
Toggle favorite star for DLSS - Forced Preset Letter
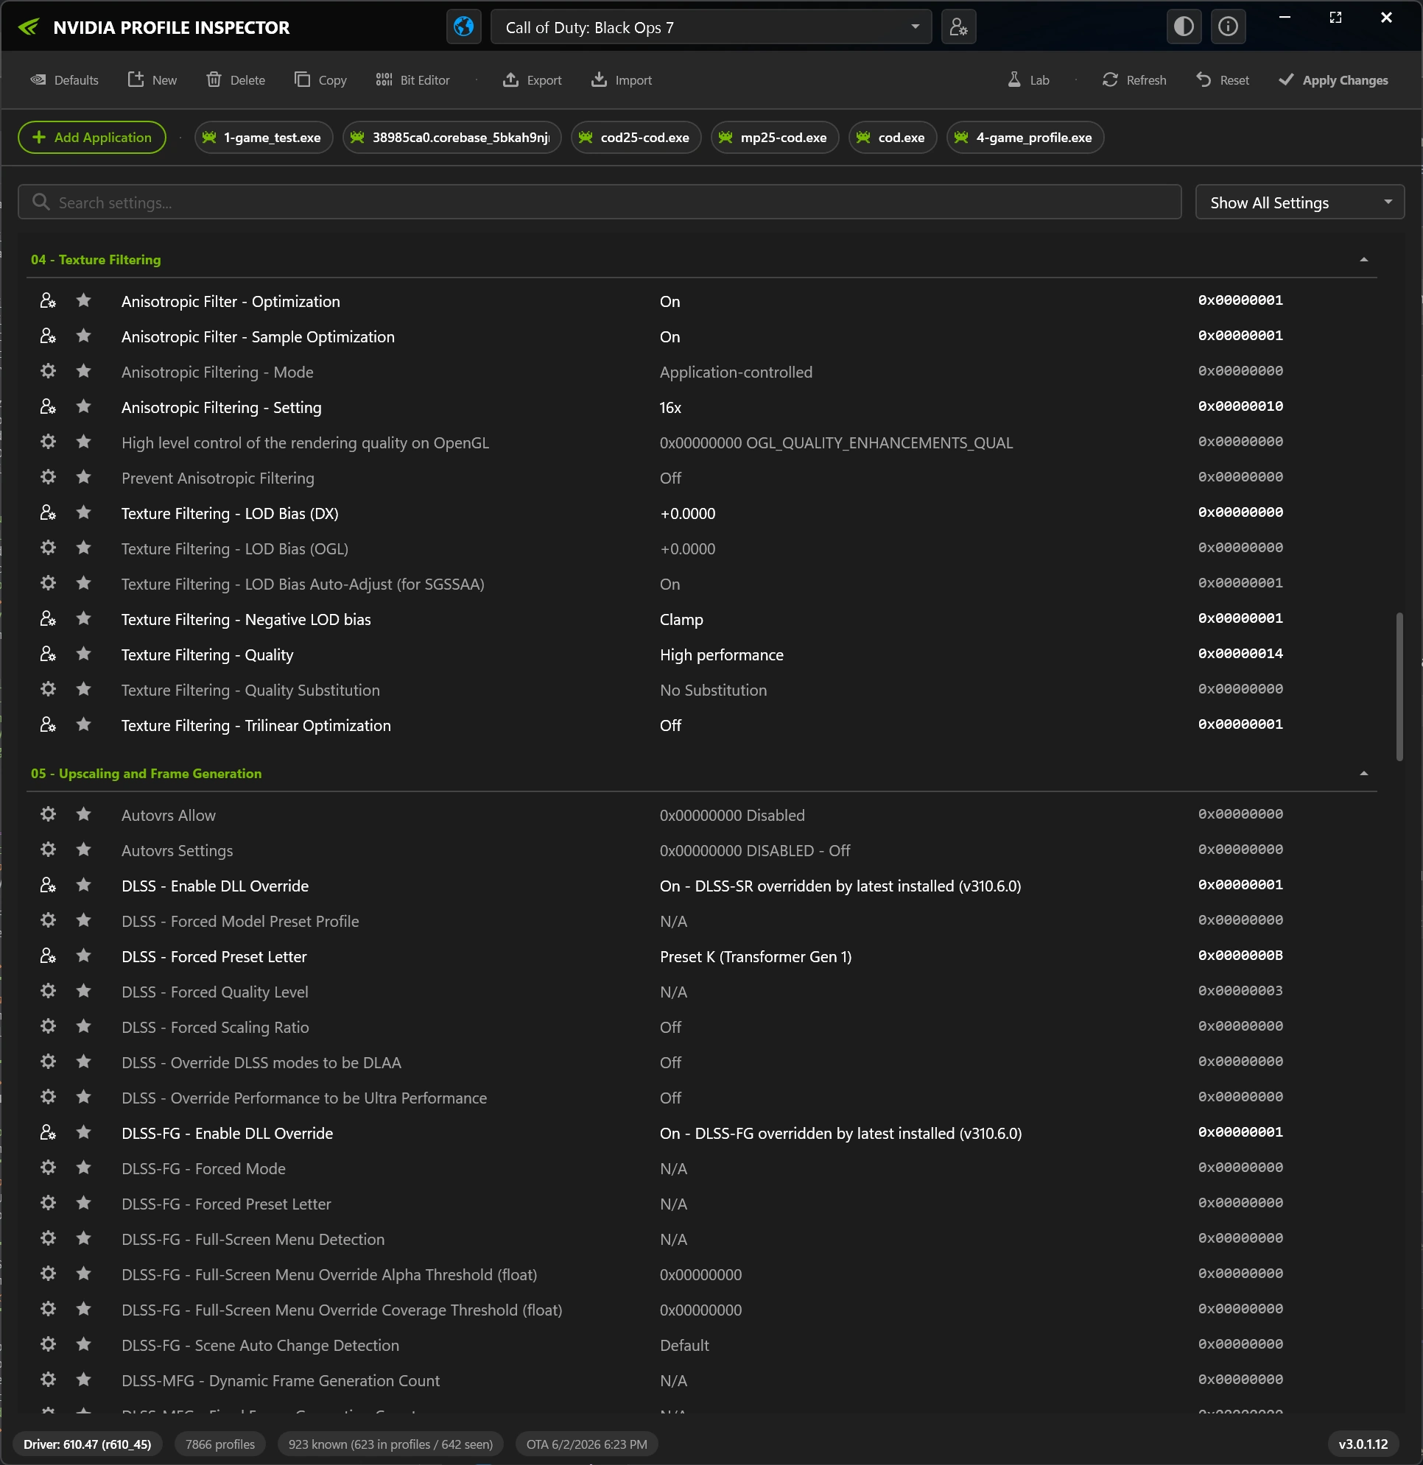84,956
